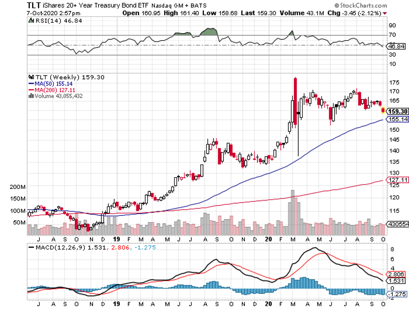The height and width of the screenshot is (309, 409).
Task: Click the red MA(200) legend line swatch
Action: point(31,89)
